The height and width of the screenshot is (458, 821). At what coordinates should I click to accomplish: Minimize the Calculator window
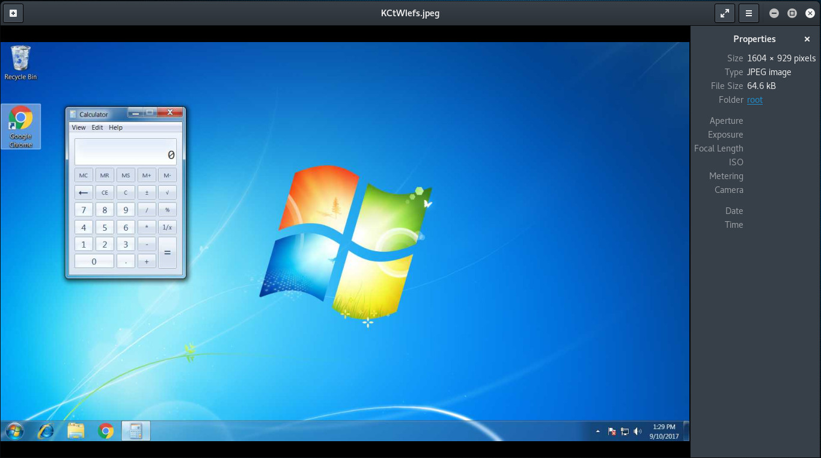click(x=135, y=112)
